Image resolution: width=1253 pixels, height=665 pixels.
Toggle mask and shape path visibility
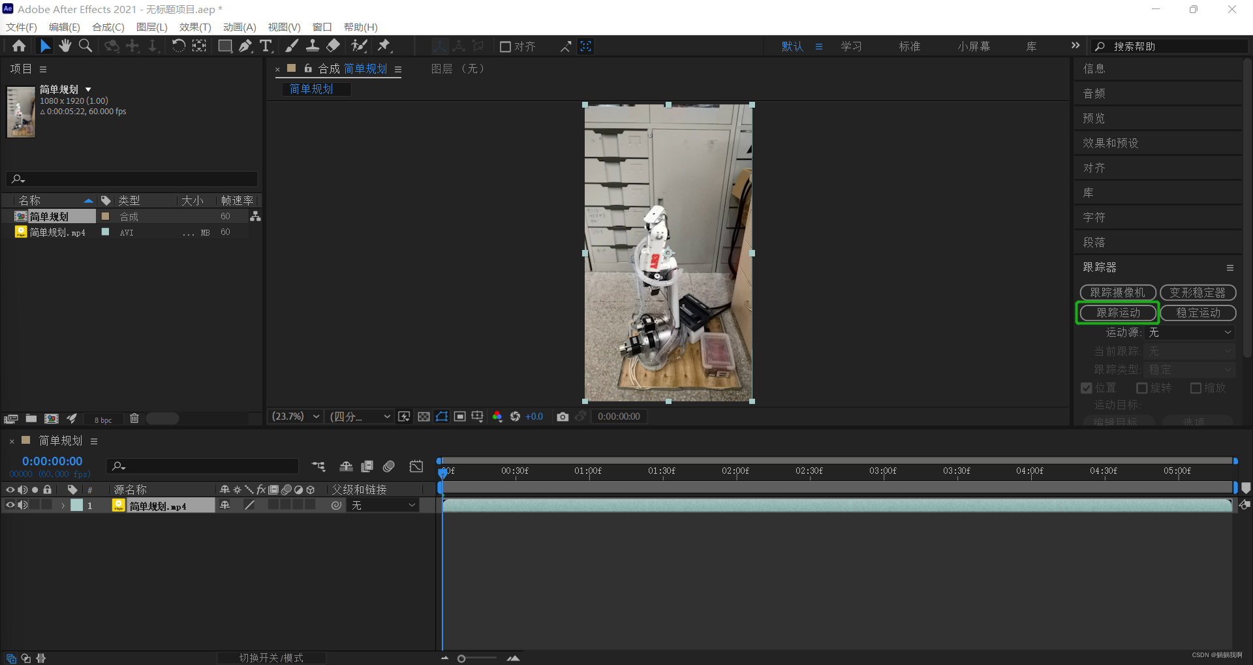(442, 416)
